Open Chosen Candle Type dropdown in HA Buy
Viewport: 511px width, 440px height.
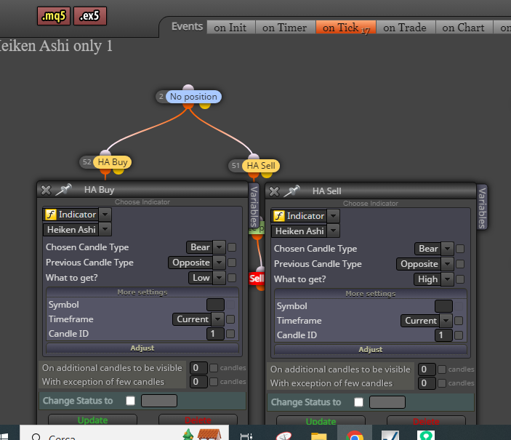tap(219, 247)
